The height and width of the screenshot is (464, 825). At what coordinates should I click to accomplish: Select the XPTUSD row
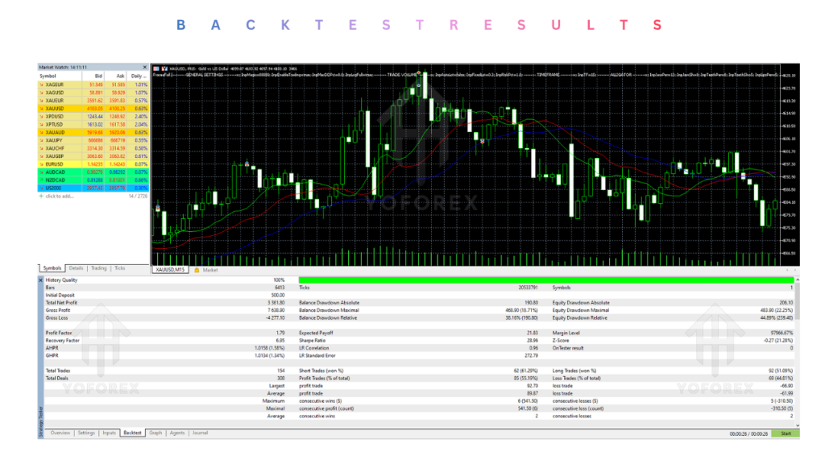(93, 125)
